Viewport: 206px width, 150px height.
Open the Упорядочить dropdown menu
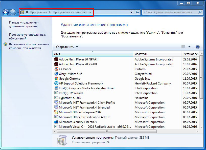(67, 47)
